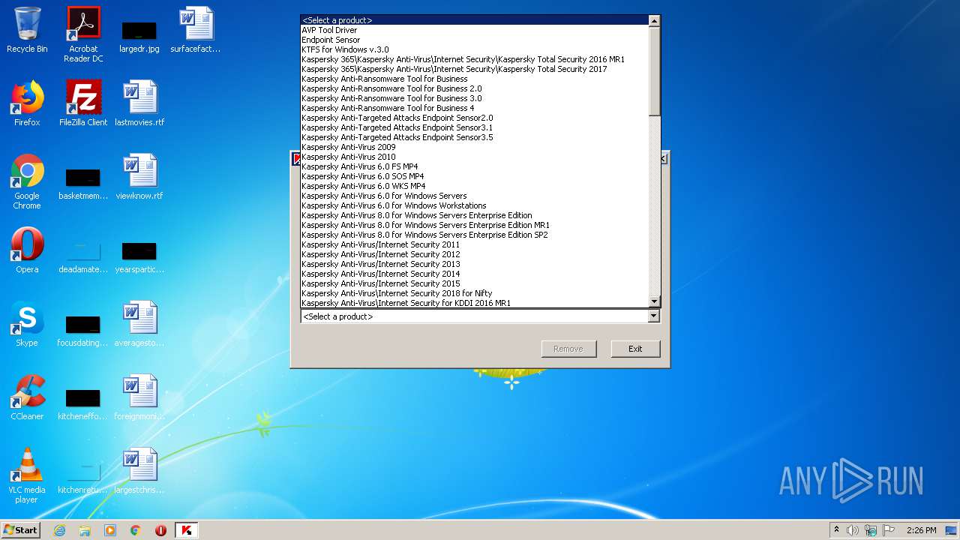This screenshot has height=540, width=960.
Task: Switch to Kaspersky remover taskbar button
Action: pyautogui.click(x=187, y=530)
